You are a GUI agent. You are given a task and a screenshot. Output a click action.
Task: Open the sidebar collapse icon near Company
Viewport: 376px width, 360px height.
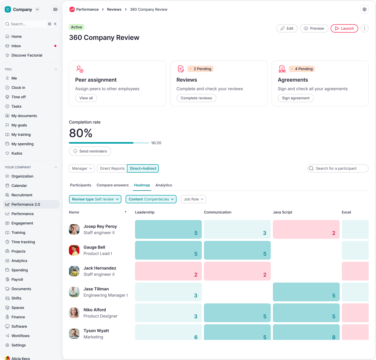(x=55, y=9)
